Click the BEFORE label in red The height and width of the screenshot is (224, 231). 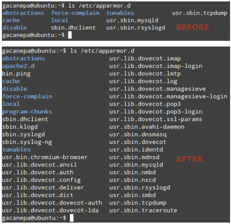coord(192,27)
